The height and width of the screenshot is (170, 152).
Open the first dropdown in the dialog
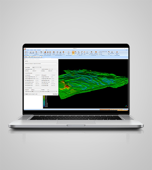click(x=37, y=67)
